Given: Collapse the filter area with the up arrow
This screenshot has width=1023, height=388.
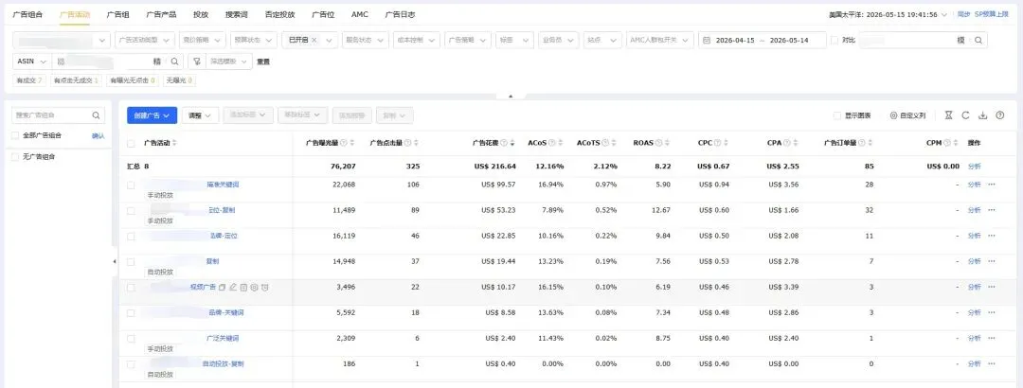Looking at the screenshot, I should pos(511,97).
